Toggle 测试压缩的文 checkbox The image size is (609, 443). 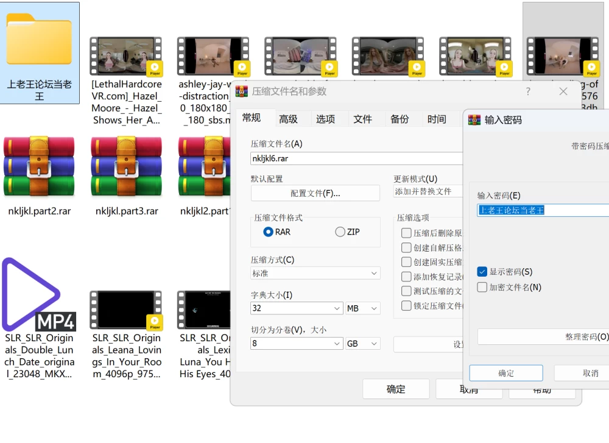click(x=406, y=291)
